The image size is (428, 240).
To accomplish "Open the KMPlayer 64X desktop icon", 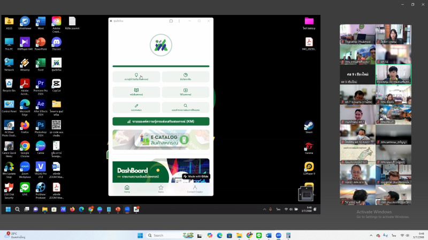I will (x=25, y=44).
